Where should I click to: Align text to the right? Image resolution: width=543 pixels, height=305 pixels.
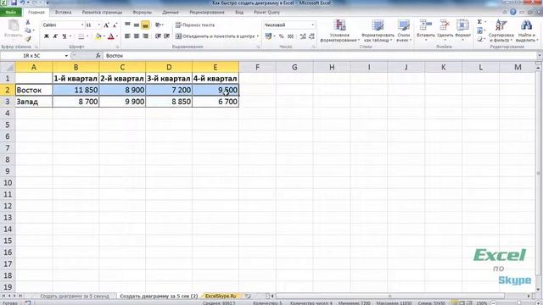point(145,36)
